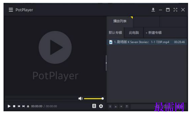Image resolution: width=190 pixels, height=117 pixels.
Task: Pin the window always on top
Action: [x=153, y=10]
